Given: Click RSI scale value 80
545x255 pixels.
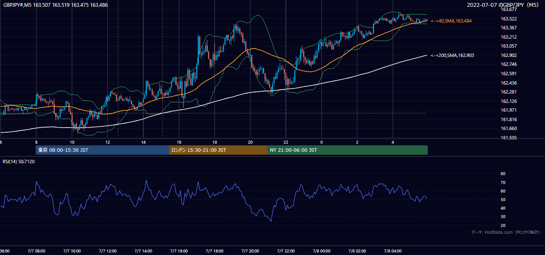Looking at the screenshot, I should (503, 174).
